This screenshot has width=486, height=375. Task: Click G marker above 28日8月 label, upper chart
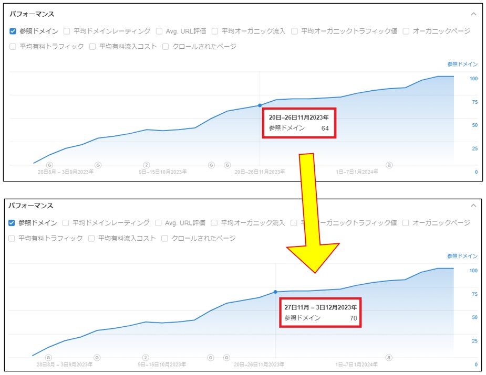pos(49,165)
